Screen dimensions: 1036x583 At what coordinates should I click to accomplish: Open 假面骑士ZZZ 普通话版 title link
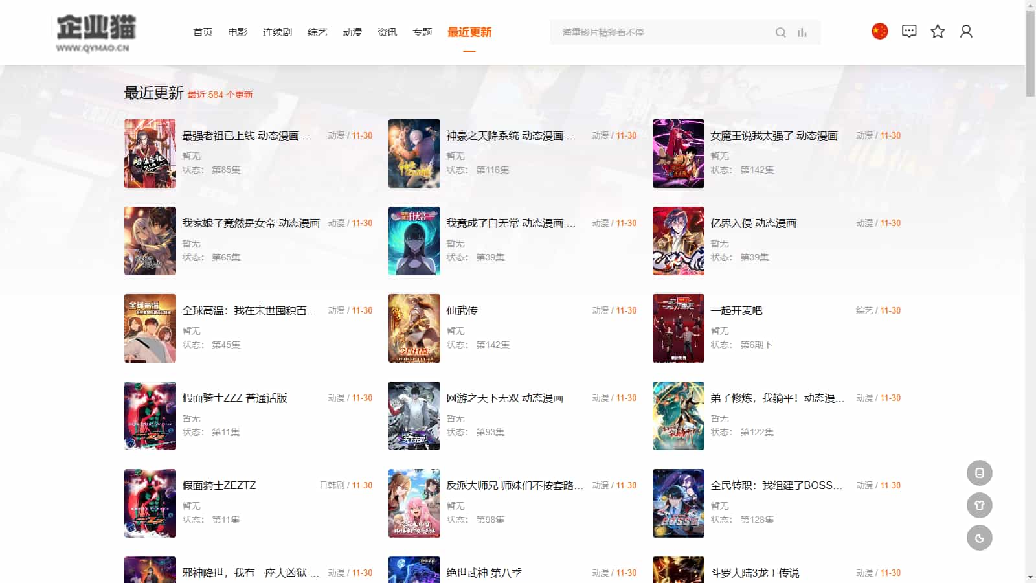tap(234, 398)
